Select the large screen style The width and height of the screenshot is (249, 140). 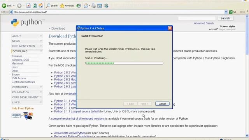[222, 30]
